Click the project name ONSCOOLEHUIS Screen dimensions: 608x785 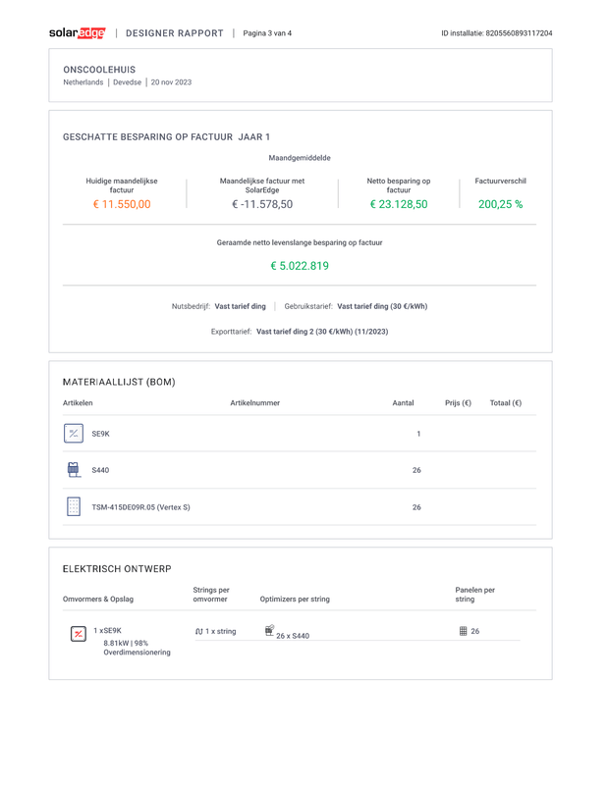(99, 70)
